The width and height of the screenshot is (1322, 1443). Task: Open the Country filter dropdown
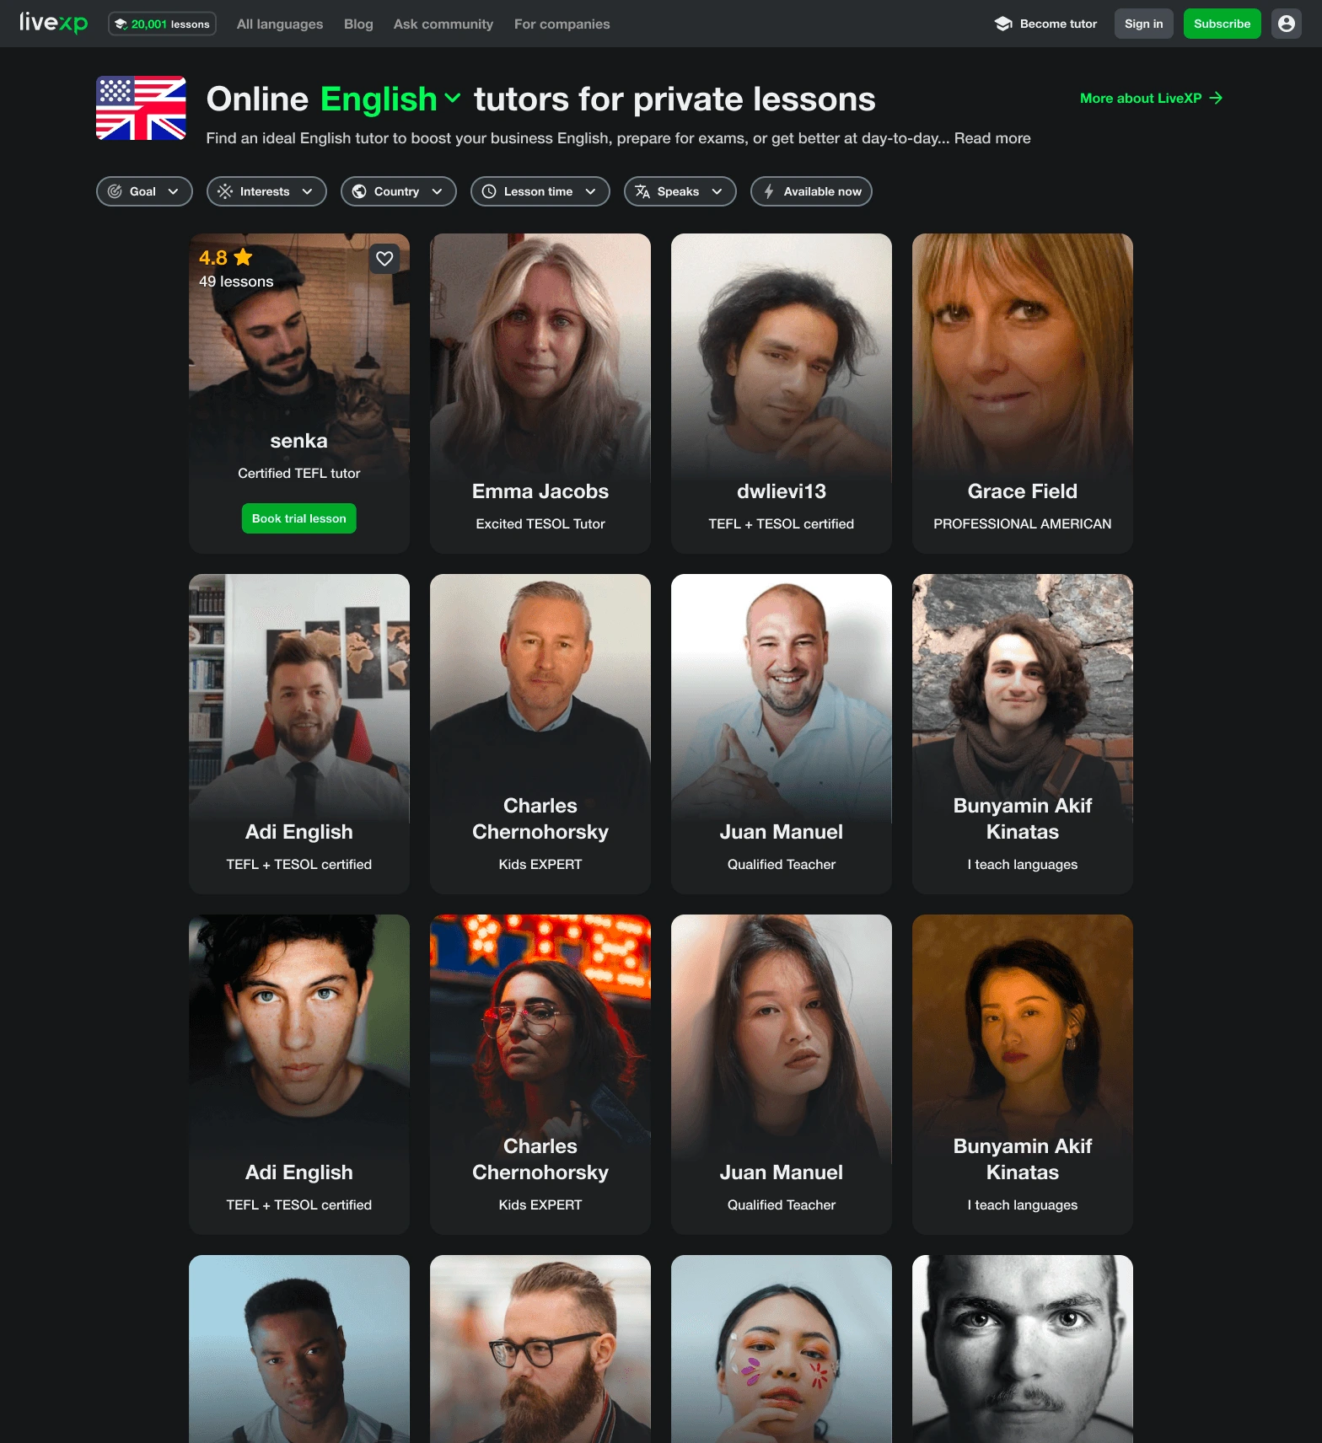click(x=398, y=191)
